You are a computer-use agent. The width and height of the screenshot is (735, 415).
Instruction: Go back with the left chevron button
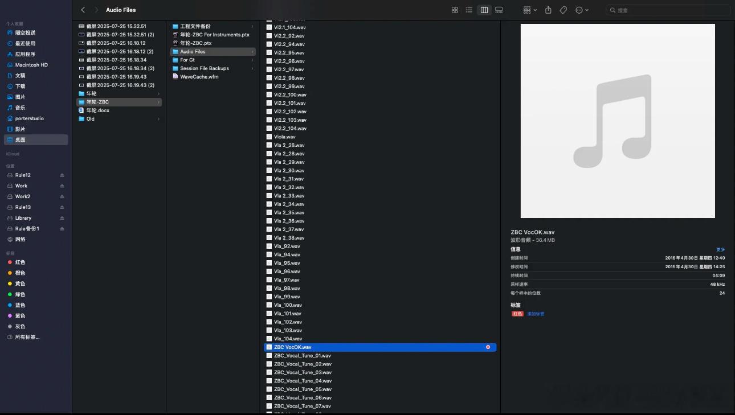click(x=83, y=10)
